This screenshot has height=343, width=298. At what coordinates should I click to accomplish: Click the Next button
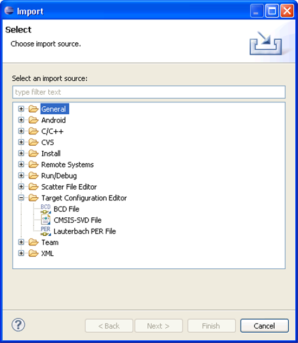(x=159, y=326)
